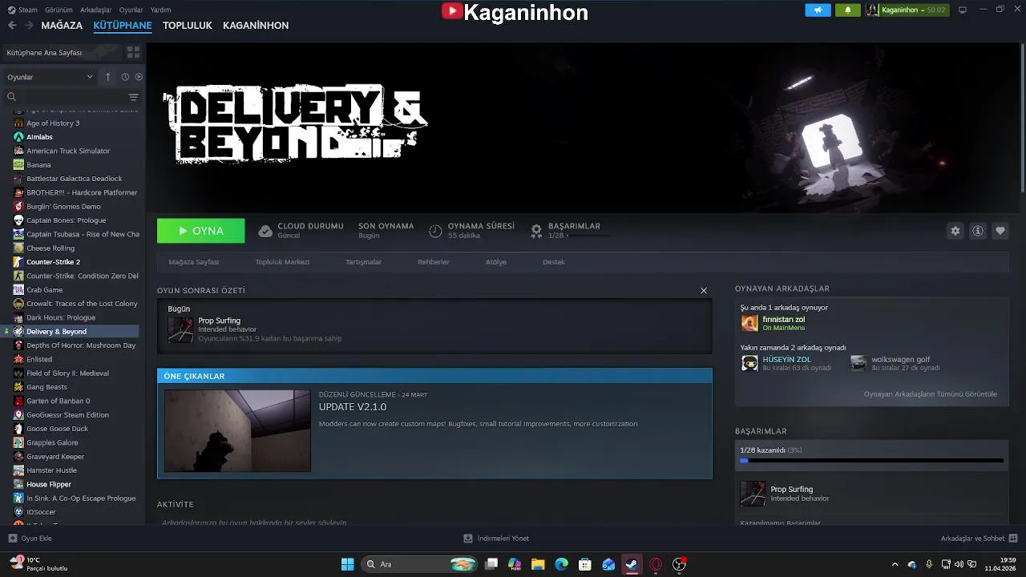The image size is (1026, 577).
Task: Go to KÜTÜPHANE tab
Action: 123,26
